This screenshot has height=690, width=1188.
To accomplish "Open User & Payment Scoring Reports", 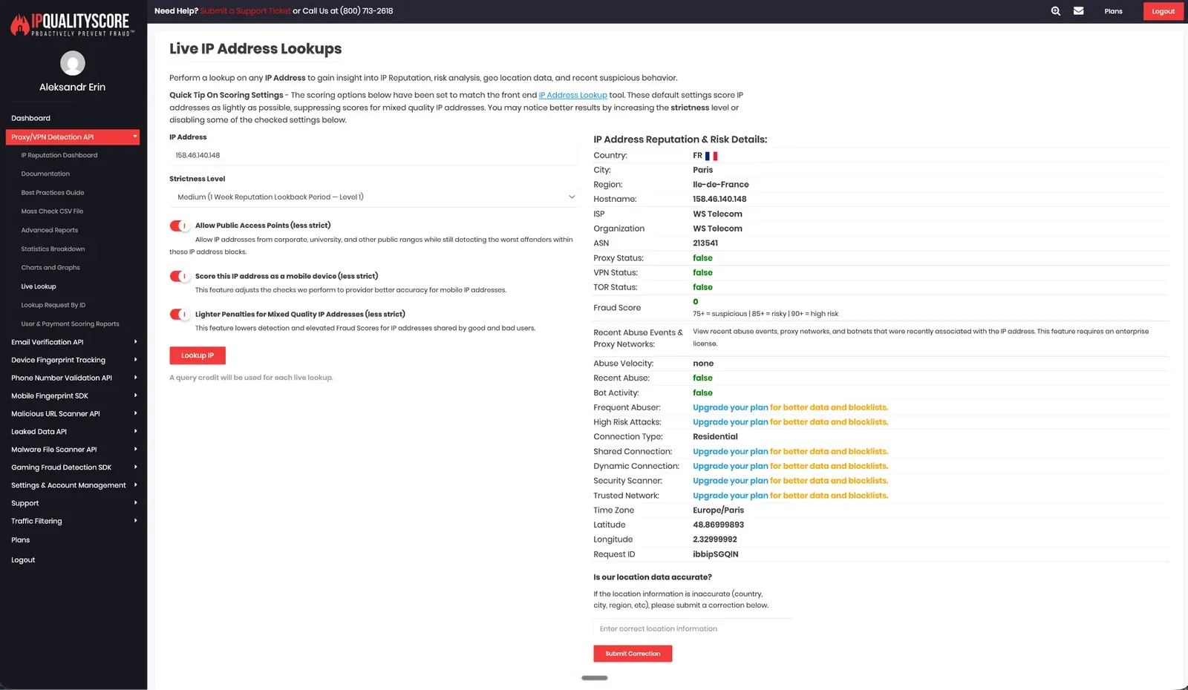I will [70, 323].
